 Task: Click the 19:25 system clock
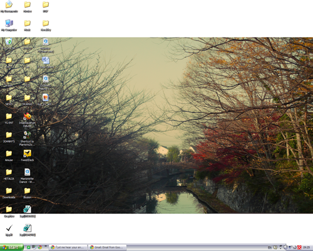pyautogui.click(x=306, y=247)
